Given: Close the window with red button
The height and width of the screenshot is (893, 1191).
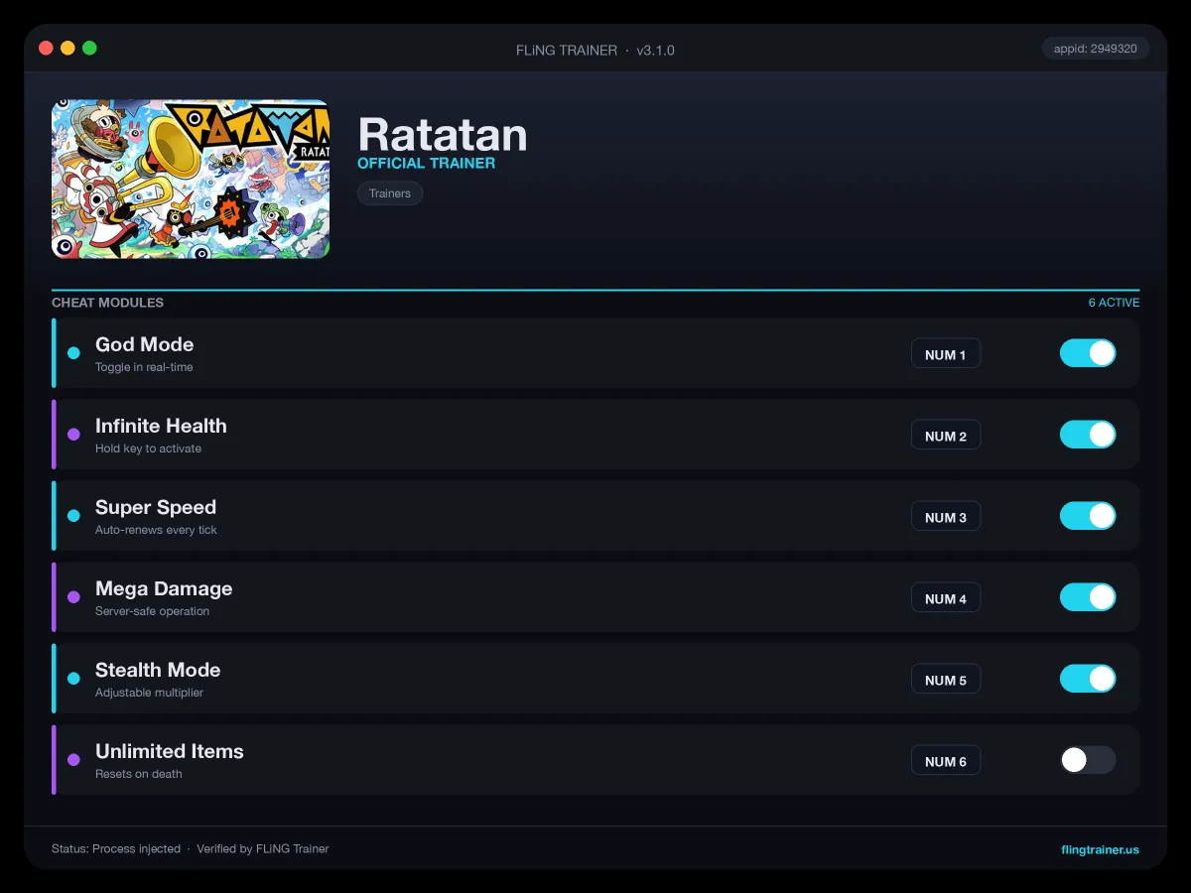Looking at the screenshot, I should [46, 48].
